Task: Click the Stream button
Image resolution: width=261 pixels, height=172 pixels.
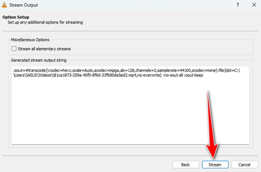Action: click(x=215, y=164)
